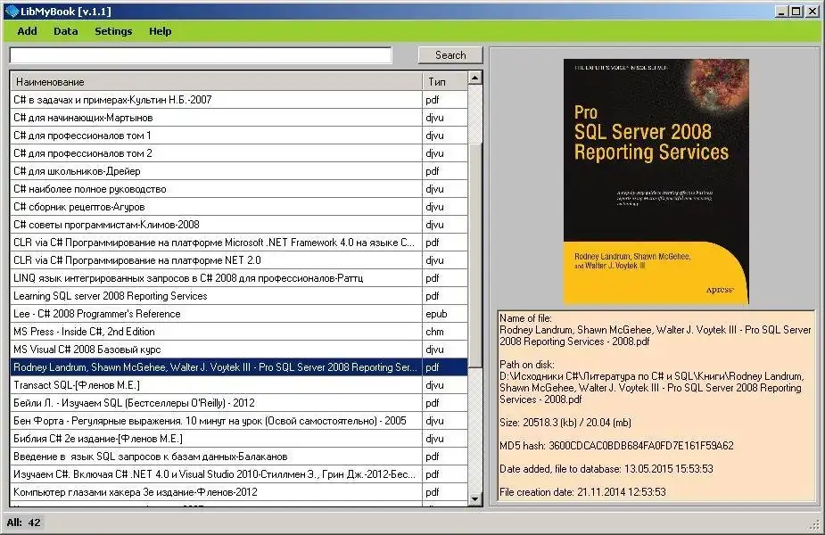Image resolution: width=825 pixels, height=535 pixels.
Task: Select row C# для профессионалов том 1
Action: pos(239,136)
